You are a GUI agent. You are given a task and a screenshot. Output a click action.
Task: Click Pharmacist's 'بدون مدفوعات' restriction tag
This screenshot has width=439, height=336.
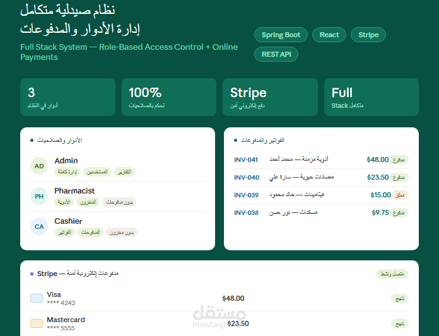tap(119, 202)
